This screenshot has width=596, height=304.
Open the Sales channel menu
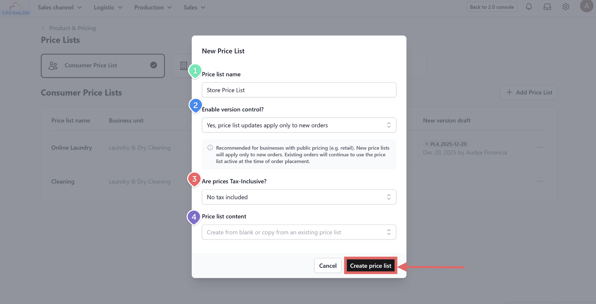tap(60, 7)
